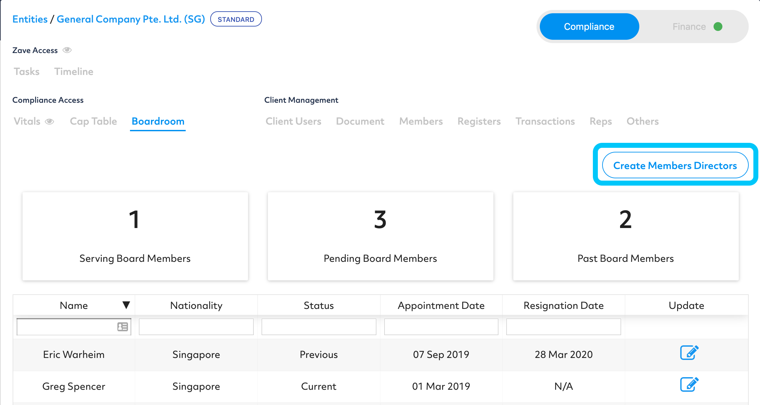
Task: Select the Past Board Members card
Action: click(x=626, y=236)
